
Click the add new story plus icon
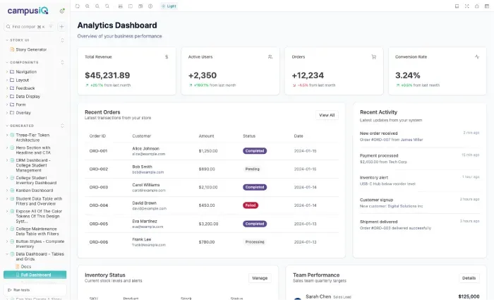[61, 26]
